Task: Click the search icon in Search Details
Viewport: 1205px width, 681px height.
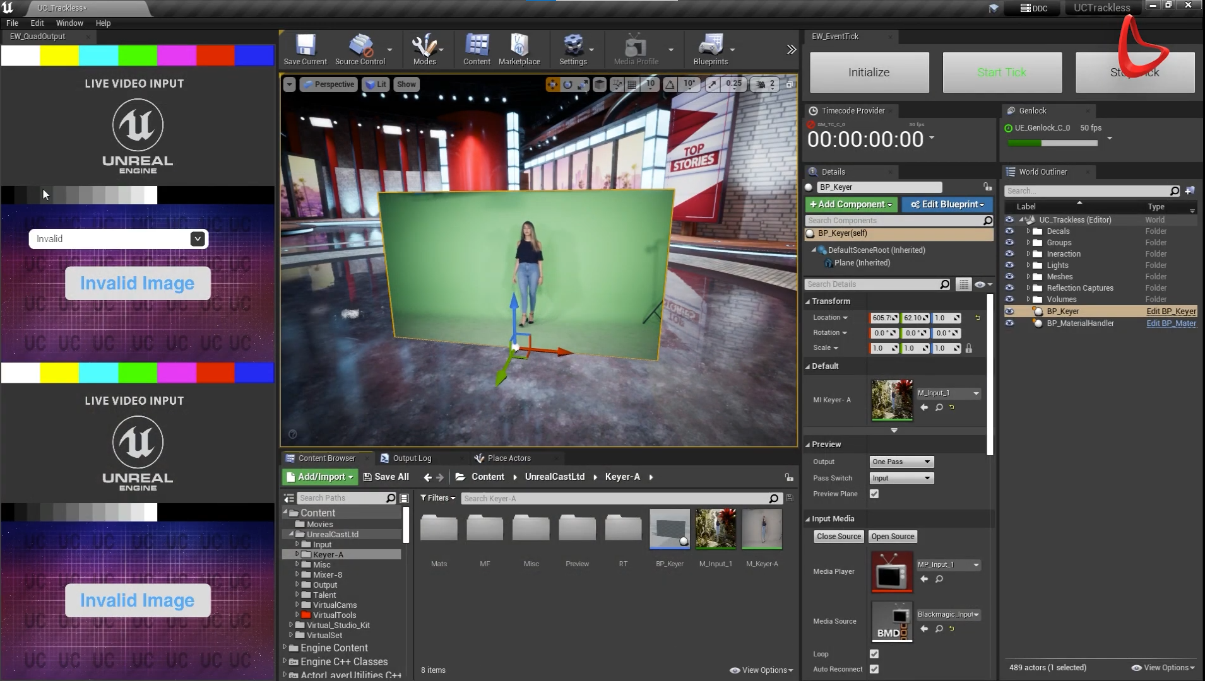Action: point(944,284)
